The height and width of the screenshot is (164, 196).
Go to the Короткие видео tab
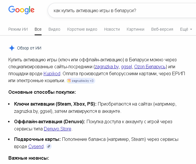(x=82, y=29)
